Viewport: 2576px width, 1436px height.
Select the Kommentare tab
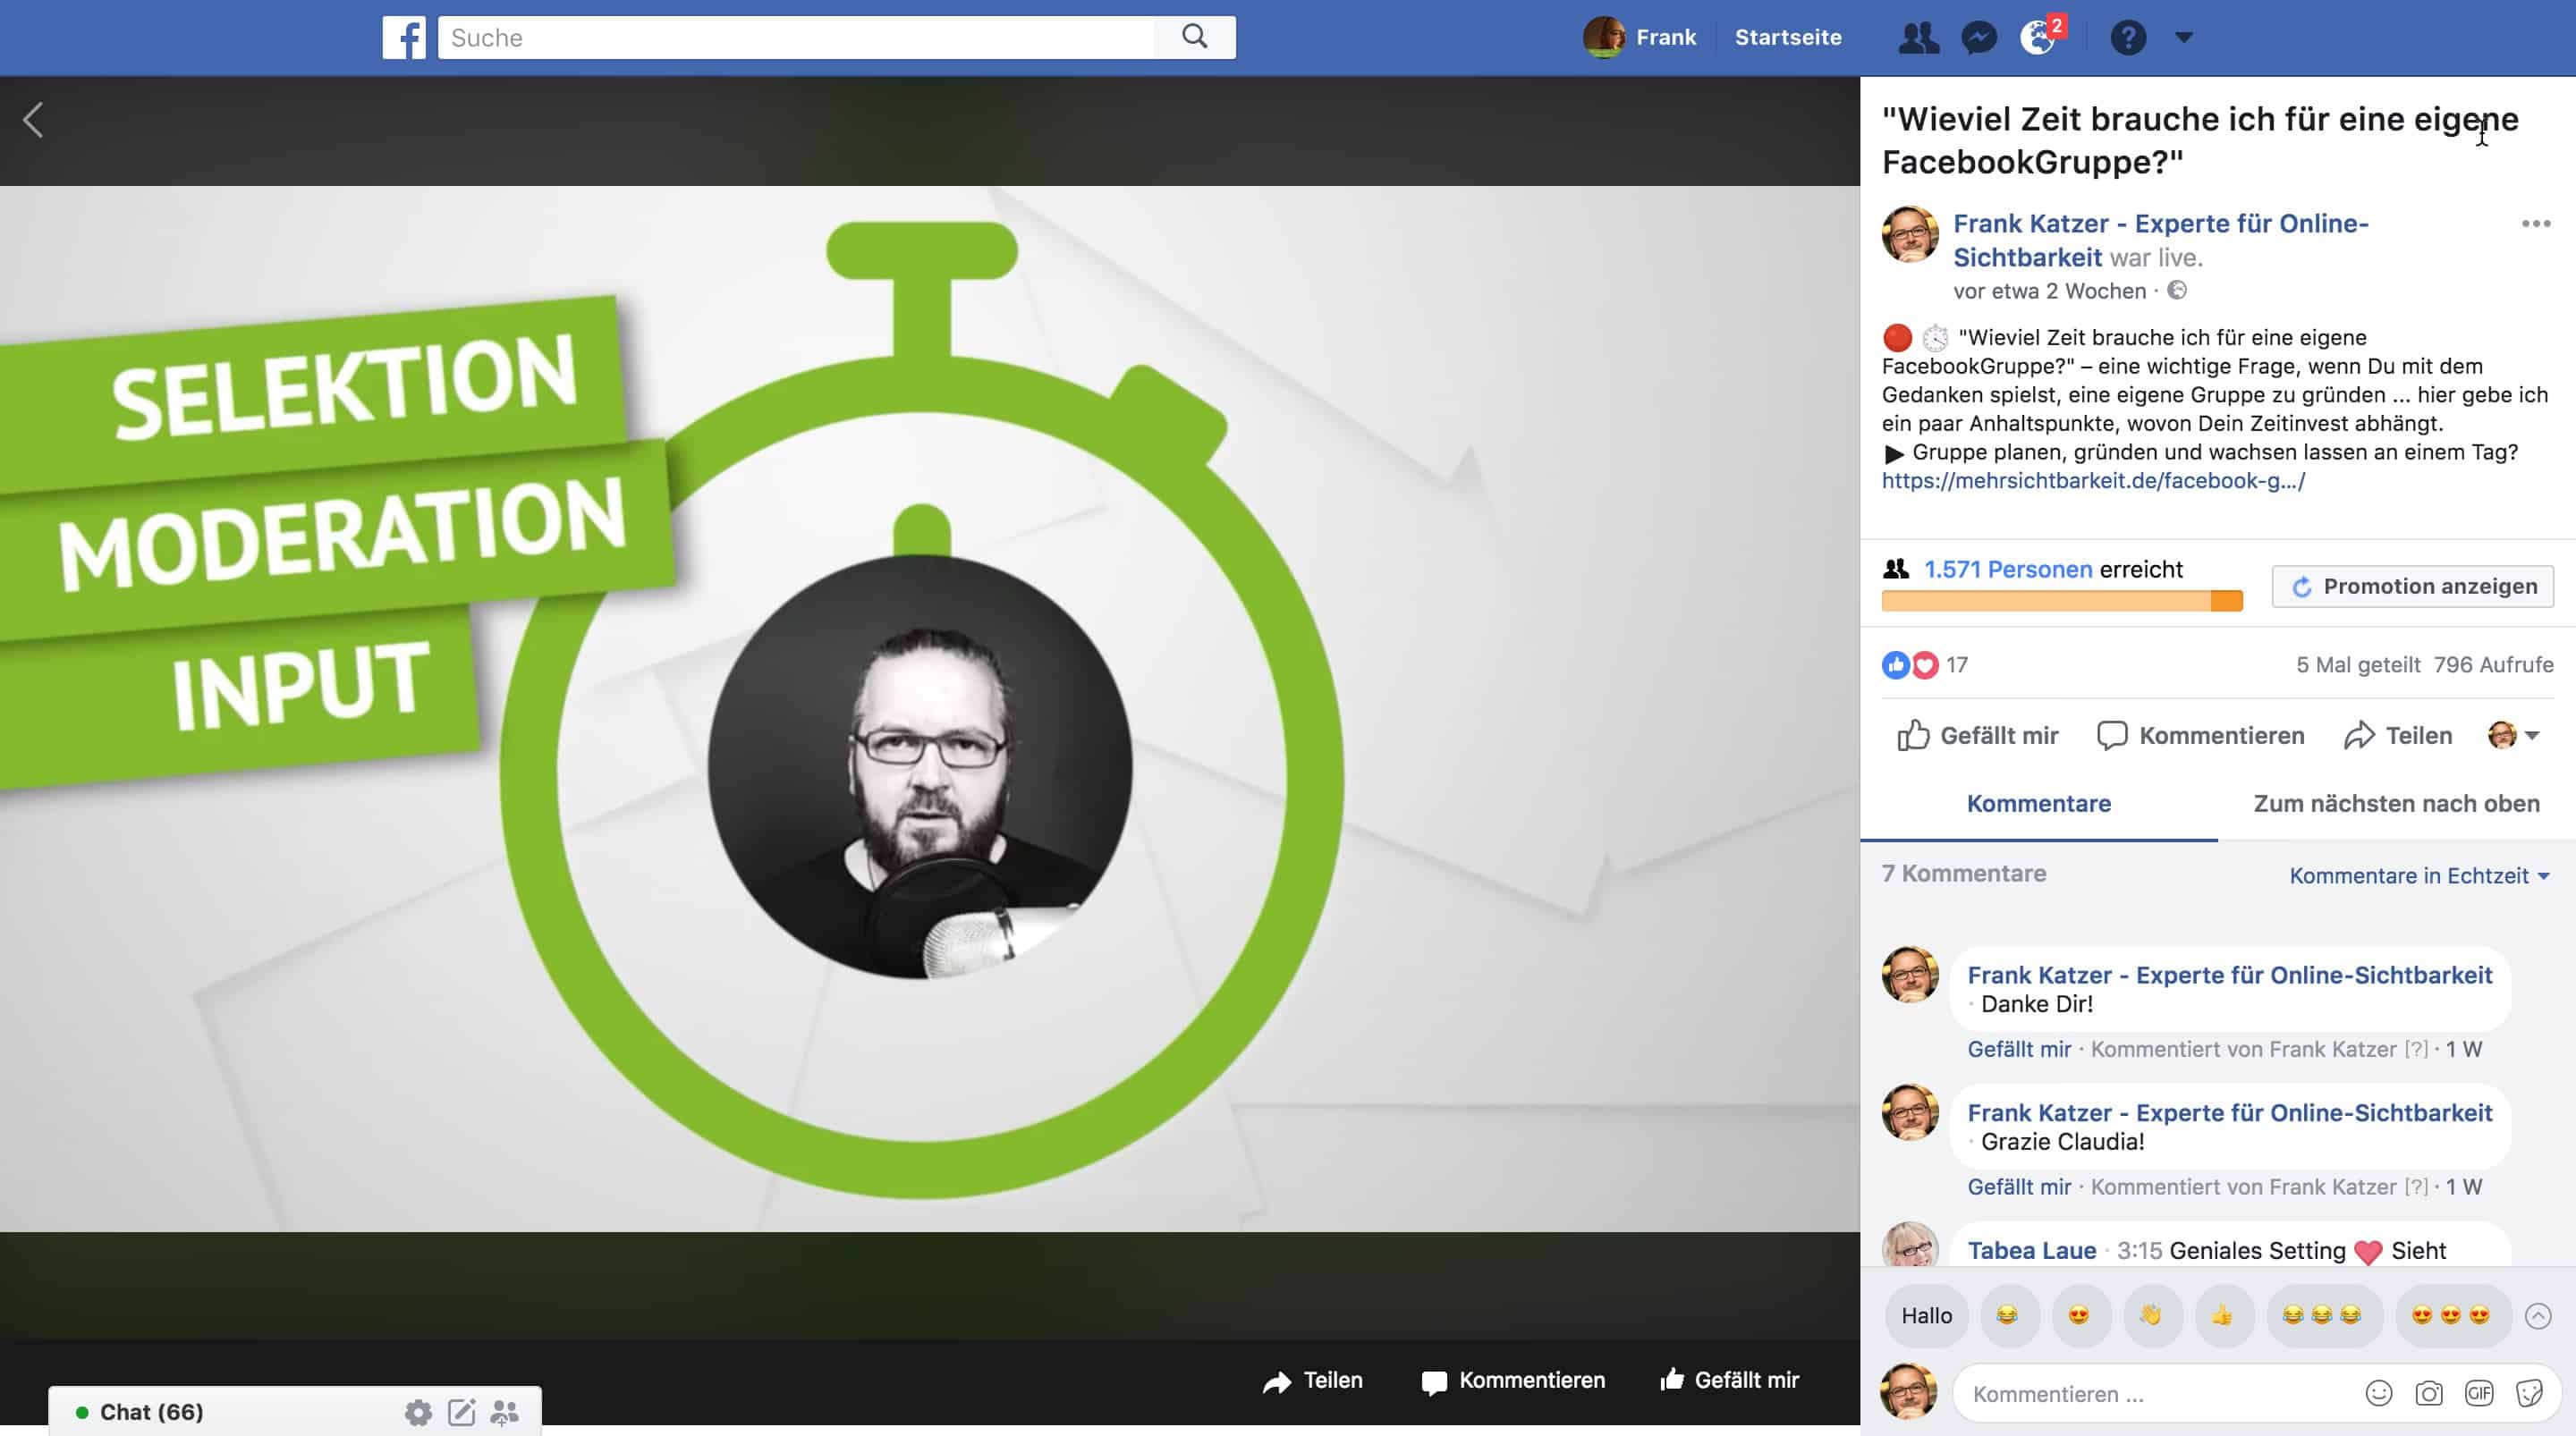click(2038, 804)
